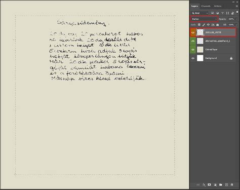The width and height of the screenshot is (240, 190).
Task: Create a new layer group folder
Action: [x=221, y=185]
